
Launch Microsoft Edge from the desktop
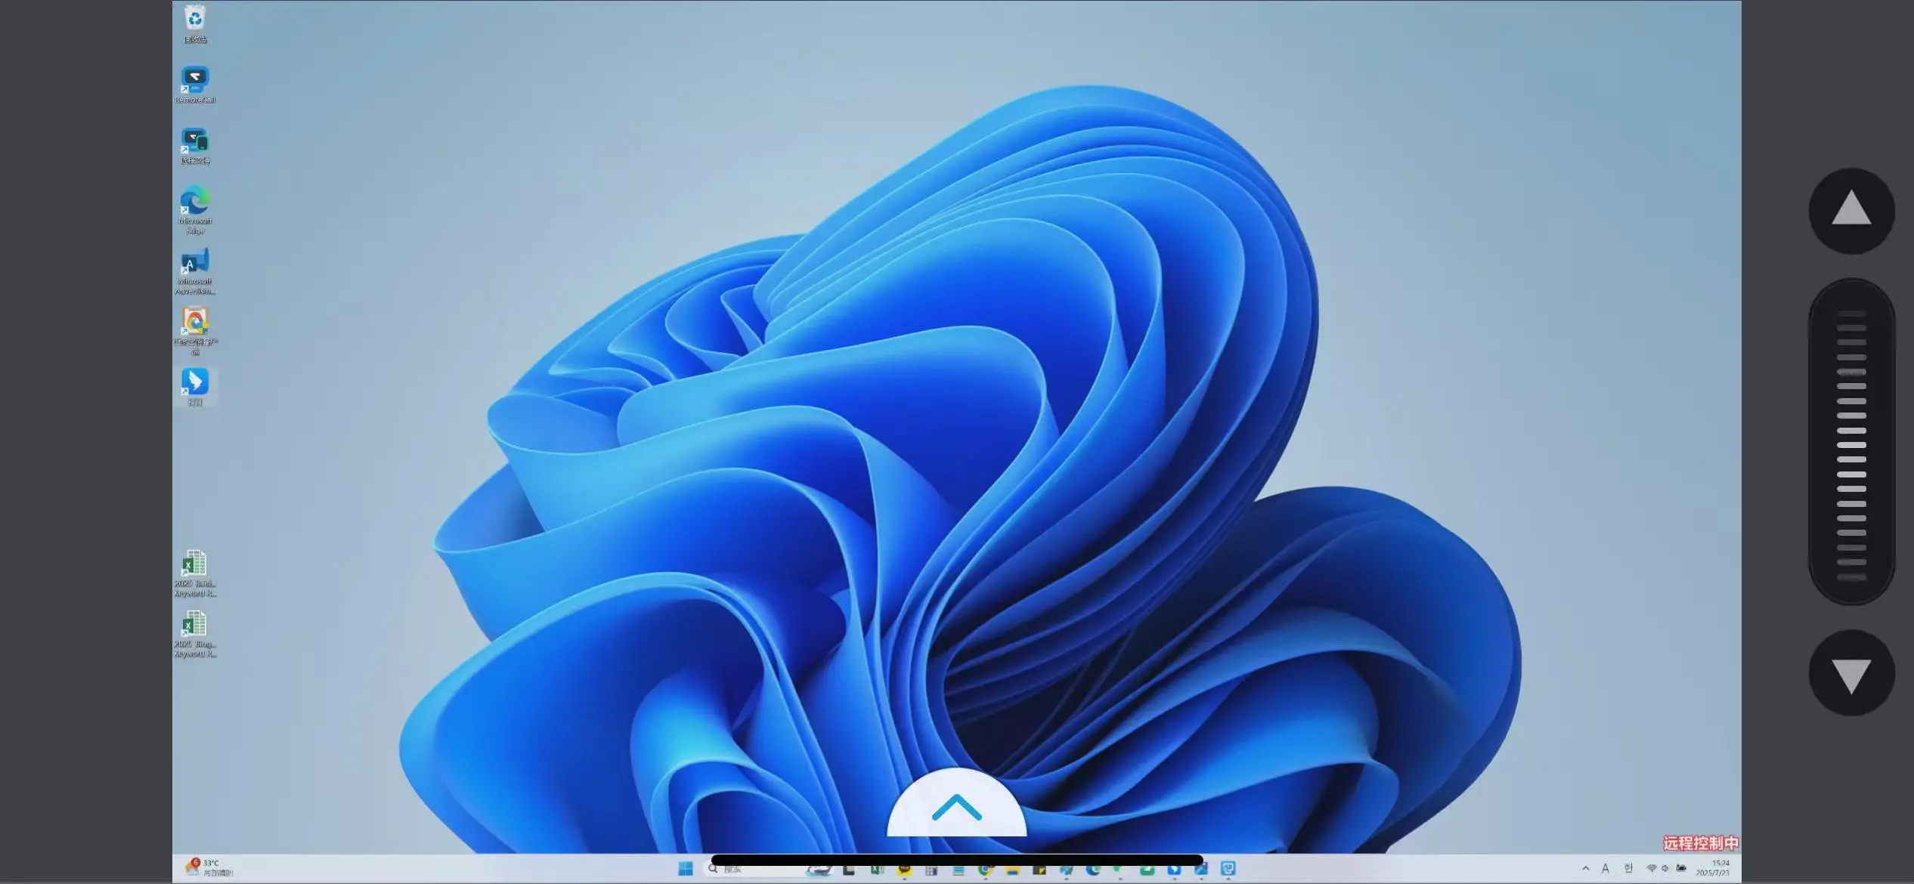coord(195,210)
